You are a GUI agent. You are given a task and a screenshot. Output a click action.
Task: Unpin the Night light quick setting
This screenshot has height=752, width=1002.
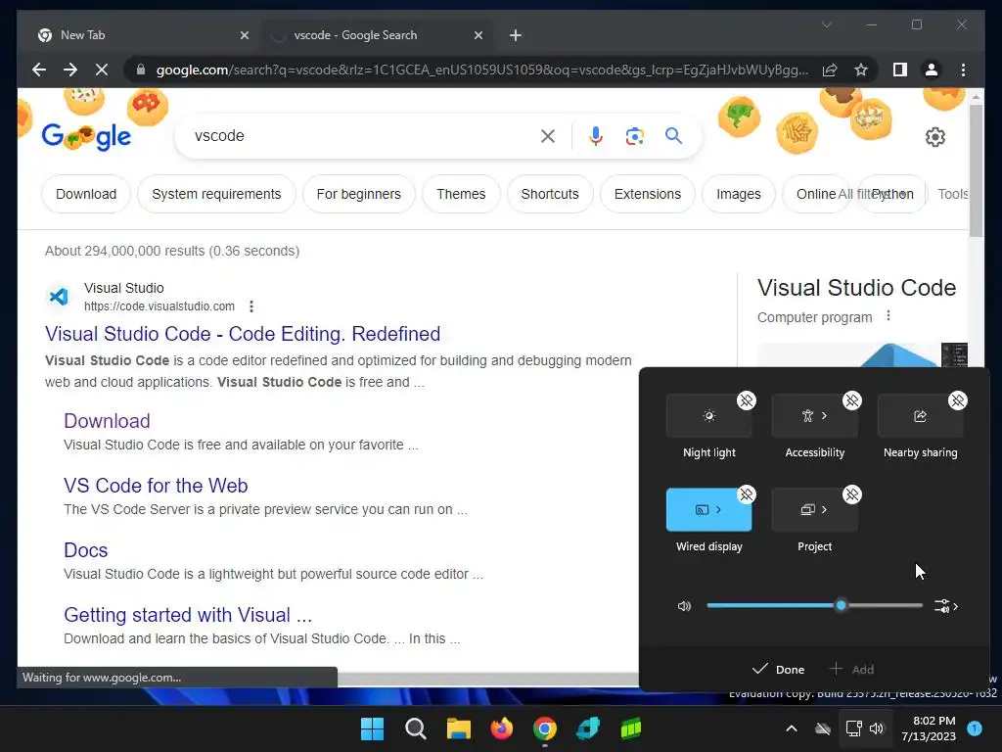click(746, 400)
